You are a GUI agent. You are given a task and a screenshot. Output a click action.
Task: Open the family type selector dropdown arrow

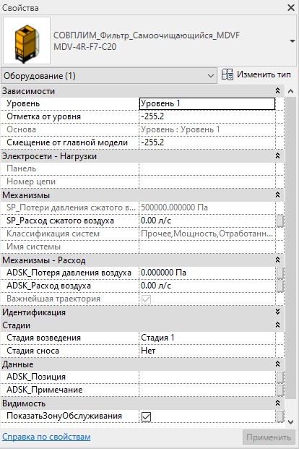click(x=292, y=41)
